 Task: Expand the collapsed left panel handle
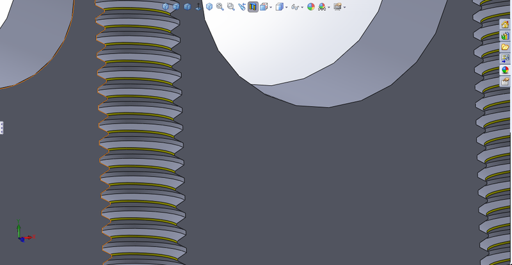click(1, 127)
